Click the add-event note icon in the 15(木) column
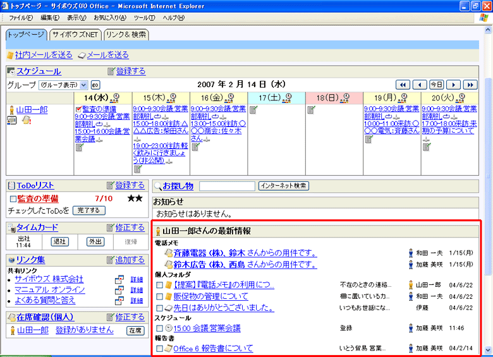This screenshot has width=493, height=357. coord(137,169)
